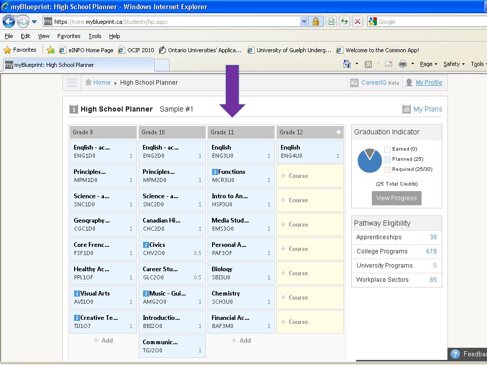Screen dimensions: 487x365
Task: Click the graduation pie chart
Action: coord(370,161)
